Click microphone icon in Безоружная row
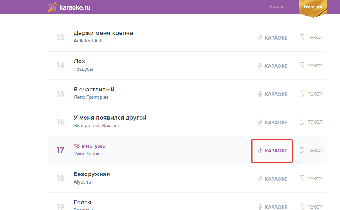Viewport: 340px width, 210px height. 260,179
